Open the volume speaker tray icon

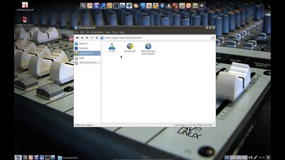tap(250, 157)
